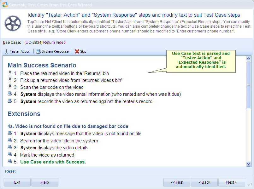Screen dimensions: 254x189
Task: Click the Reset link
Action: pos(10,171)
